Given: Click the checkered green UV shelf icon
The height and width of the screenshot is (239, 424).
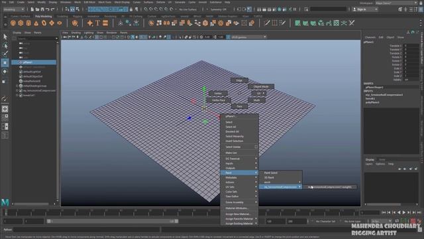Looking at the screenshot, I should (x=336, y=23).
